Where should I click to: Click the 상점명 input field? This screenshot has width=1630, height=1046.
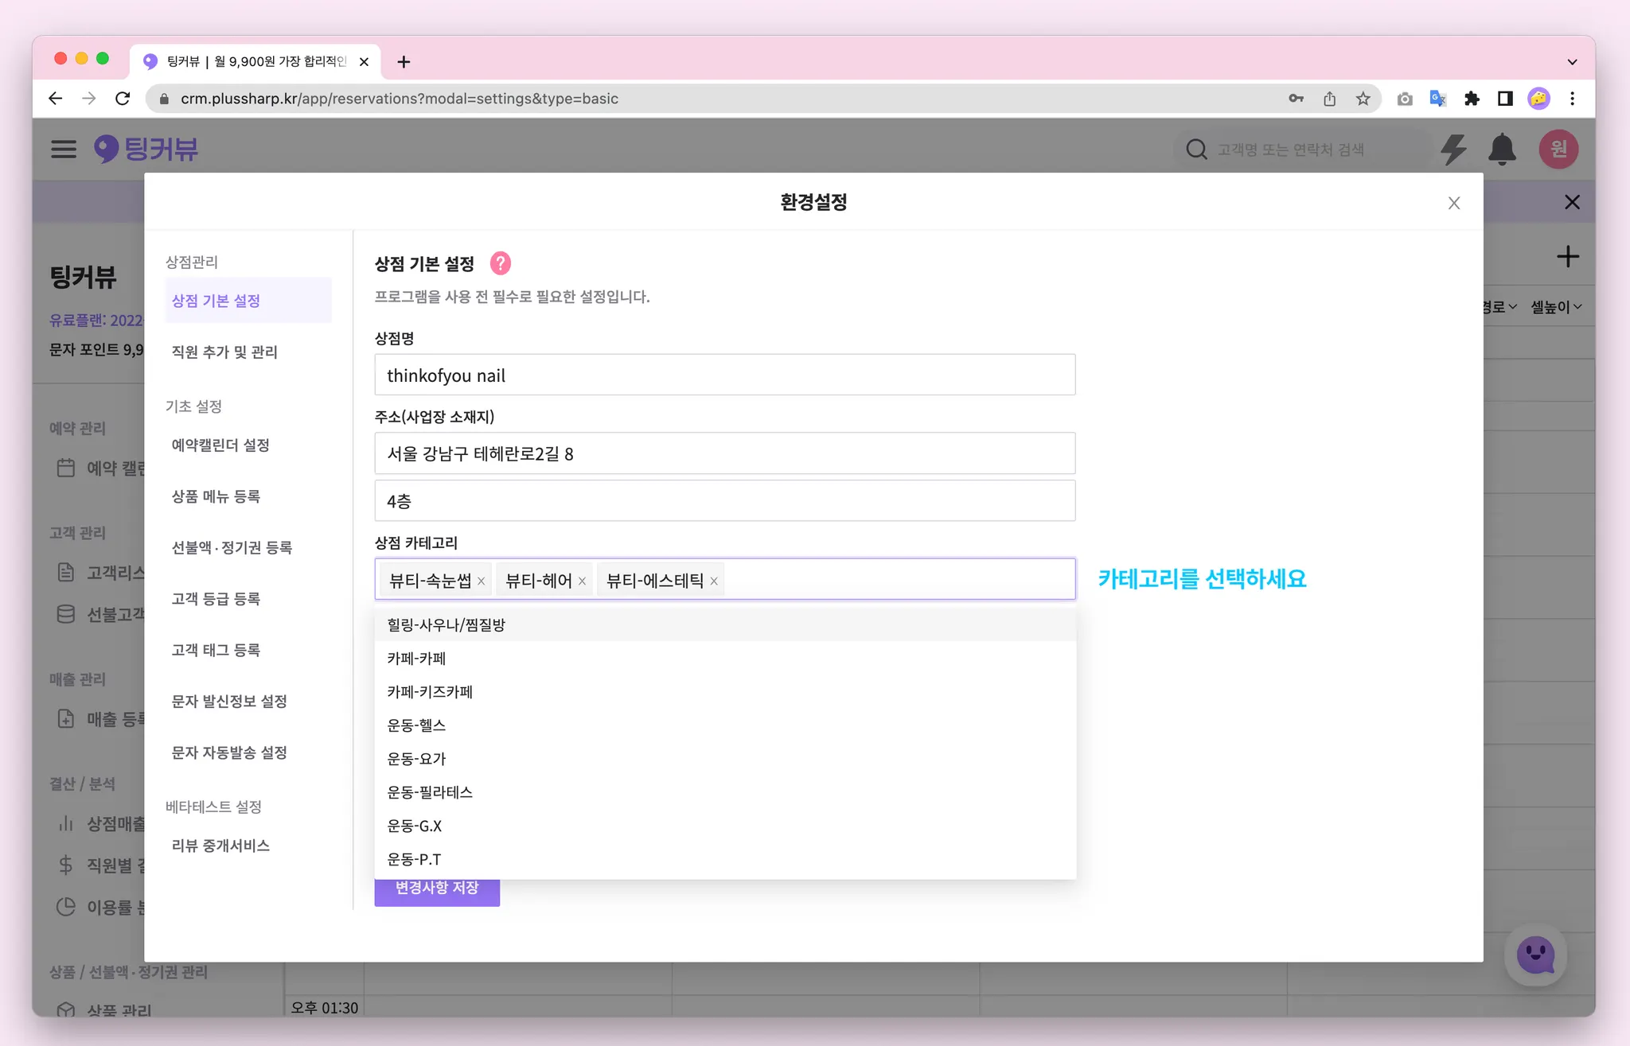point(724,375)
